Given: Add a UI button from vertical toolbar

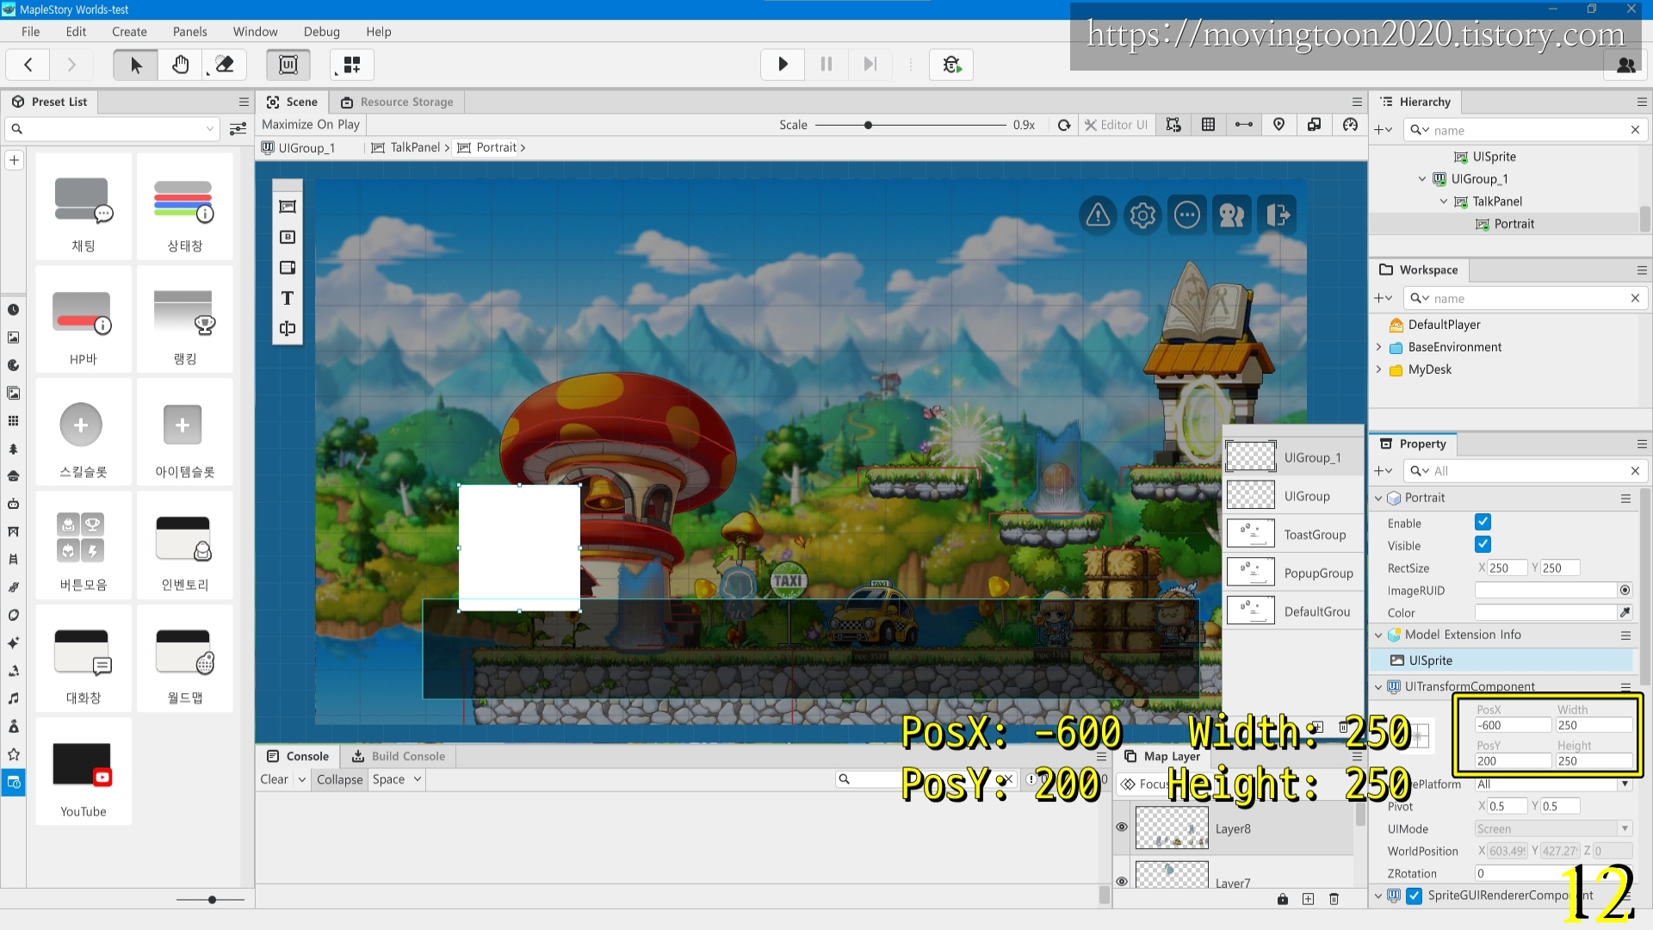Looking at the screenshot, I should pyautogui.click(x=288, y=237).
